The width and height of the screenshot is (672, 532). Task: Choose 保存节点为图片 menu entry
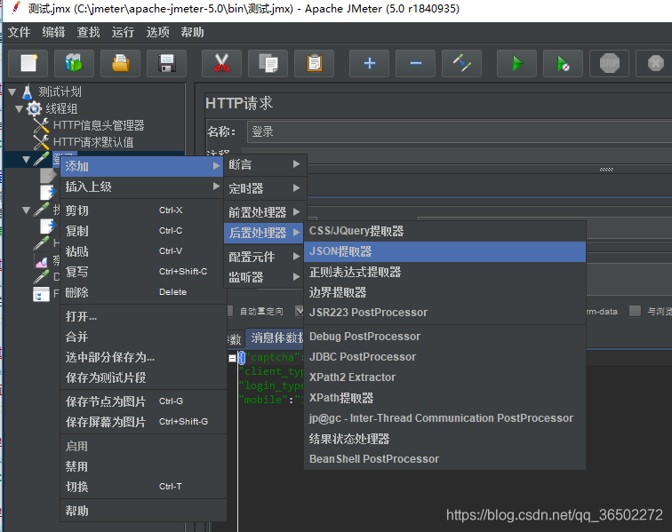point(142,401)
